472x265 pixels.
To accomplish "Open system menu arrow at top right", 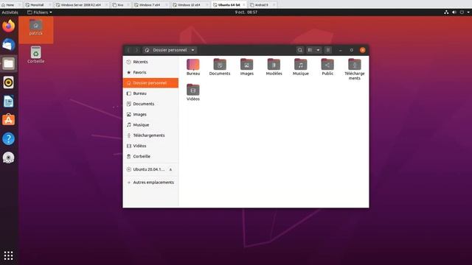I will point(469,13).
